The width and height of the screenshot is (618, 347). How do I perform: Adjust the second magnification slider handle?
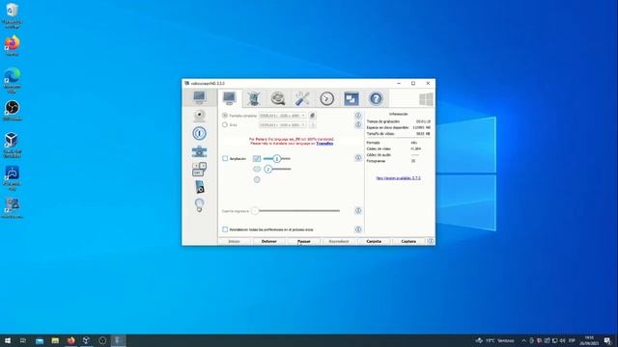268,170
